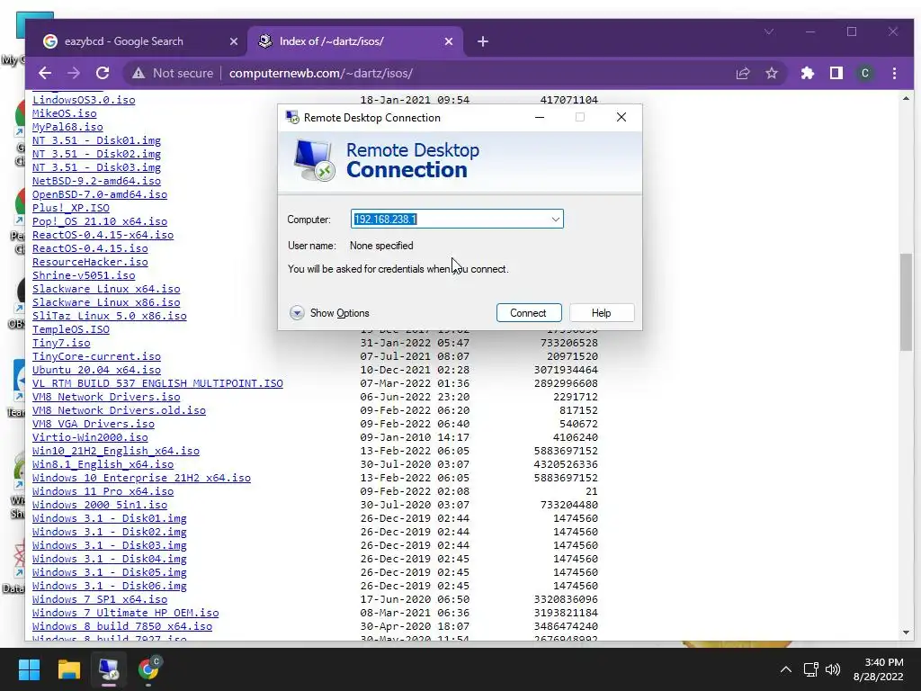The image size is (921, 691).
Task: Click the Tiny7.iso link
Action: [61, 343]
